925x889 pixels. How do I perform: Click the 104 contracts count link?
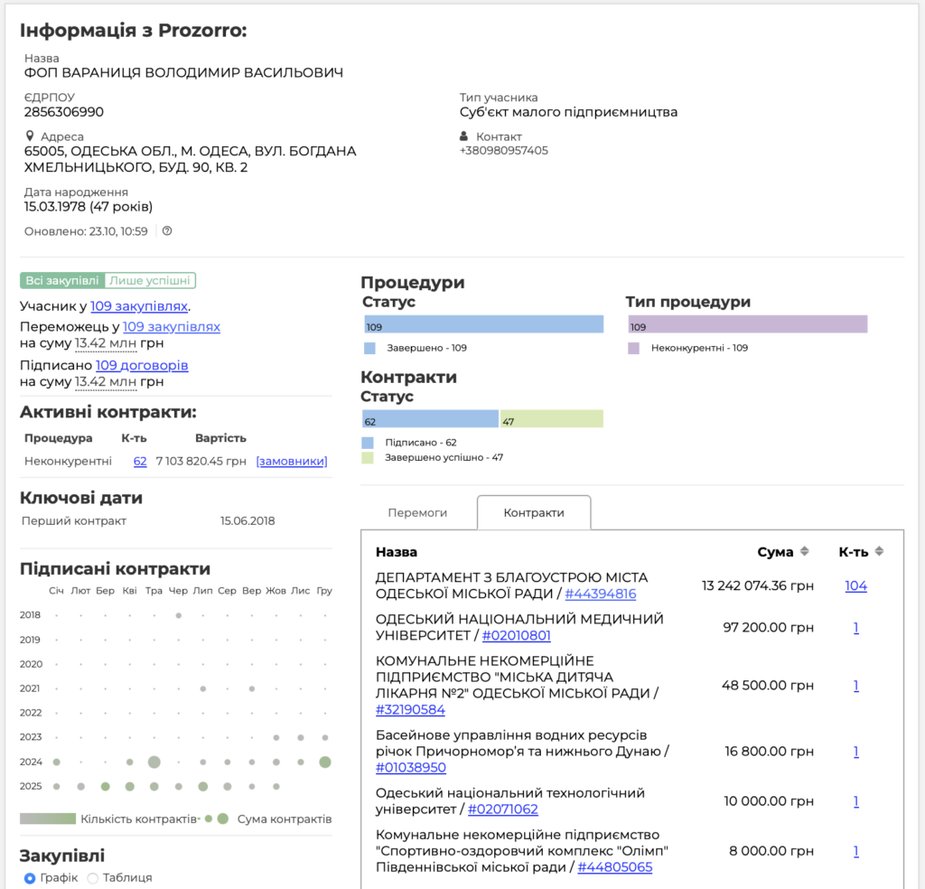pyautogui.click(x=855, y=586)
